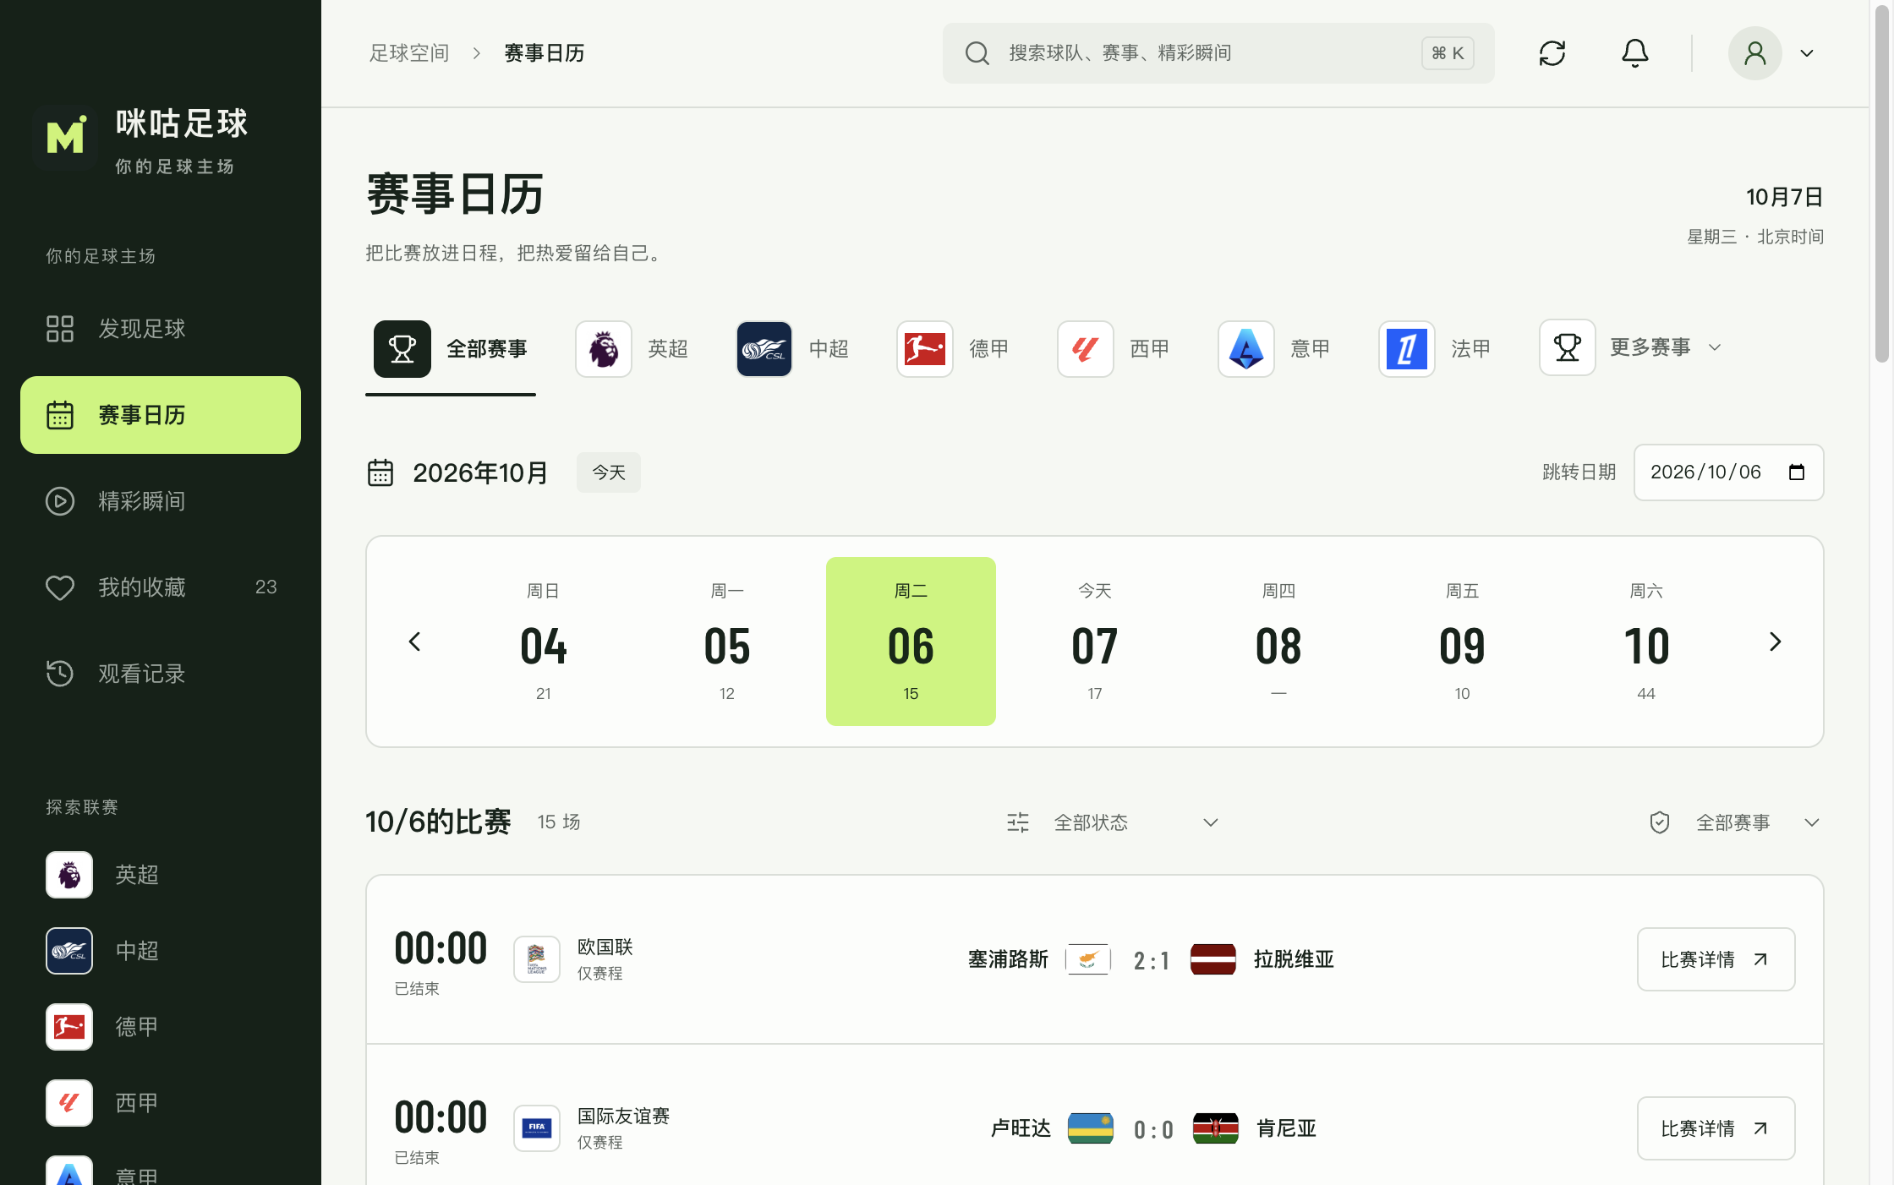Select the 中超 CSL tab icon

[x=764, y=348]
